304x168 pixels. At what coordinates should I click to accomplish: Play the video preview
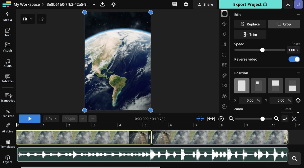tap(30, 119)
